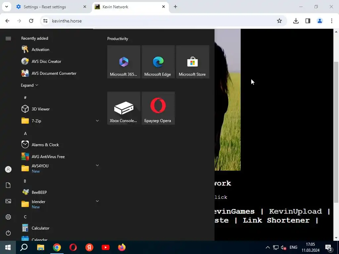Open Firefox icon on taskbar

point(122,247)
